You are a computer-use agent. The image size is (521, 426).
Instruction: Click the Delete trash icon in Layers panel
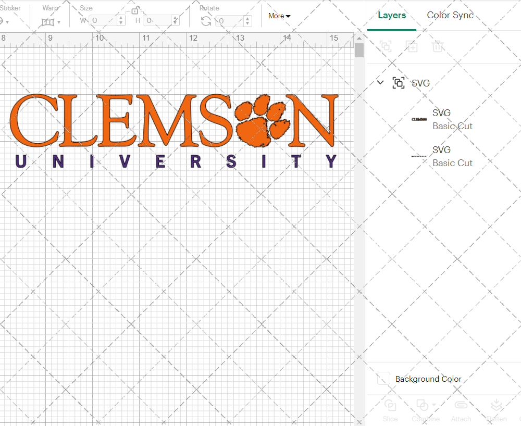438,46
